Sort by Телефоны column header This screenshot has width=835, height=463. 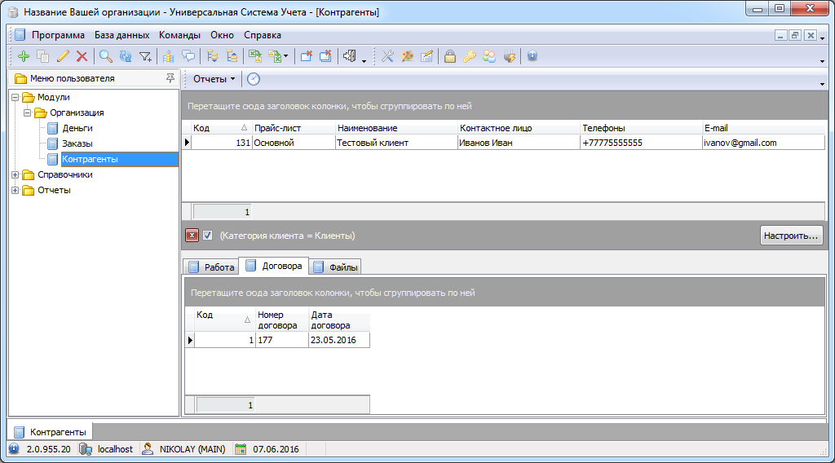click(641, 128)
